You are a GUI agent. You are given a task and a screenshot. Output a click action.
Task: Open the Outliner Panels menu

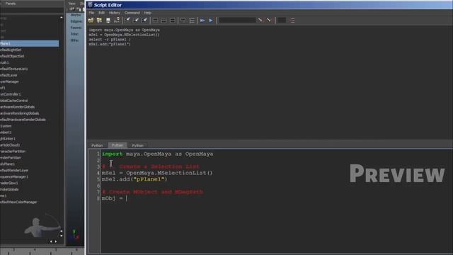11,4
